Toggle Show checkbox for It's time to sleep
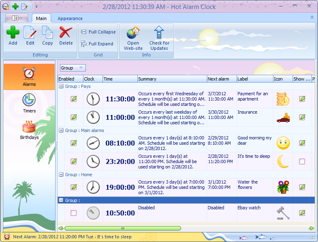 pyautogui.click(x=302, y=161)
